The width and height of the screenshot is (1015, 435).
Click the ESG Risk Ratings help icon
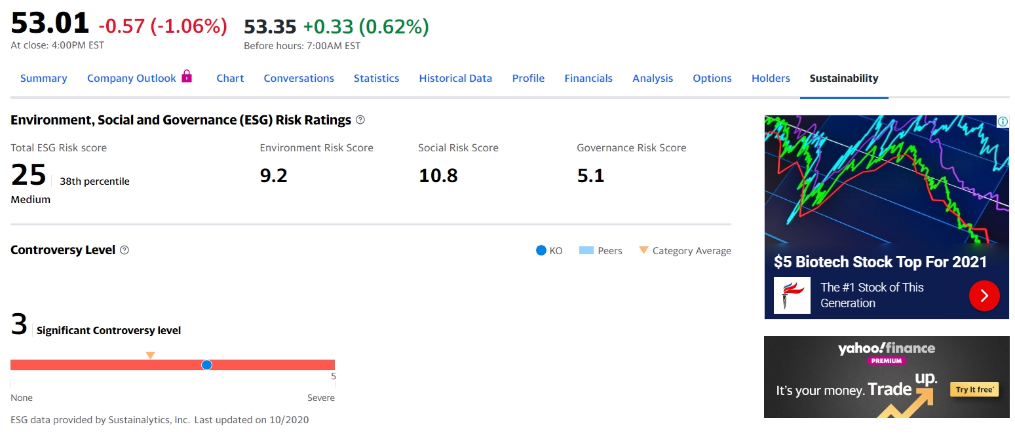tap(360, 120)
